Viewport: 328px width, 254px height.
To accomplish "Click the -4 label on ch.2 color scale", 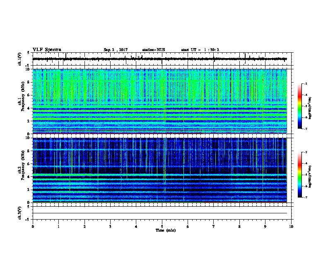I will (306, 164).
